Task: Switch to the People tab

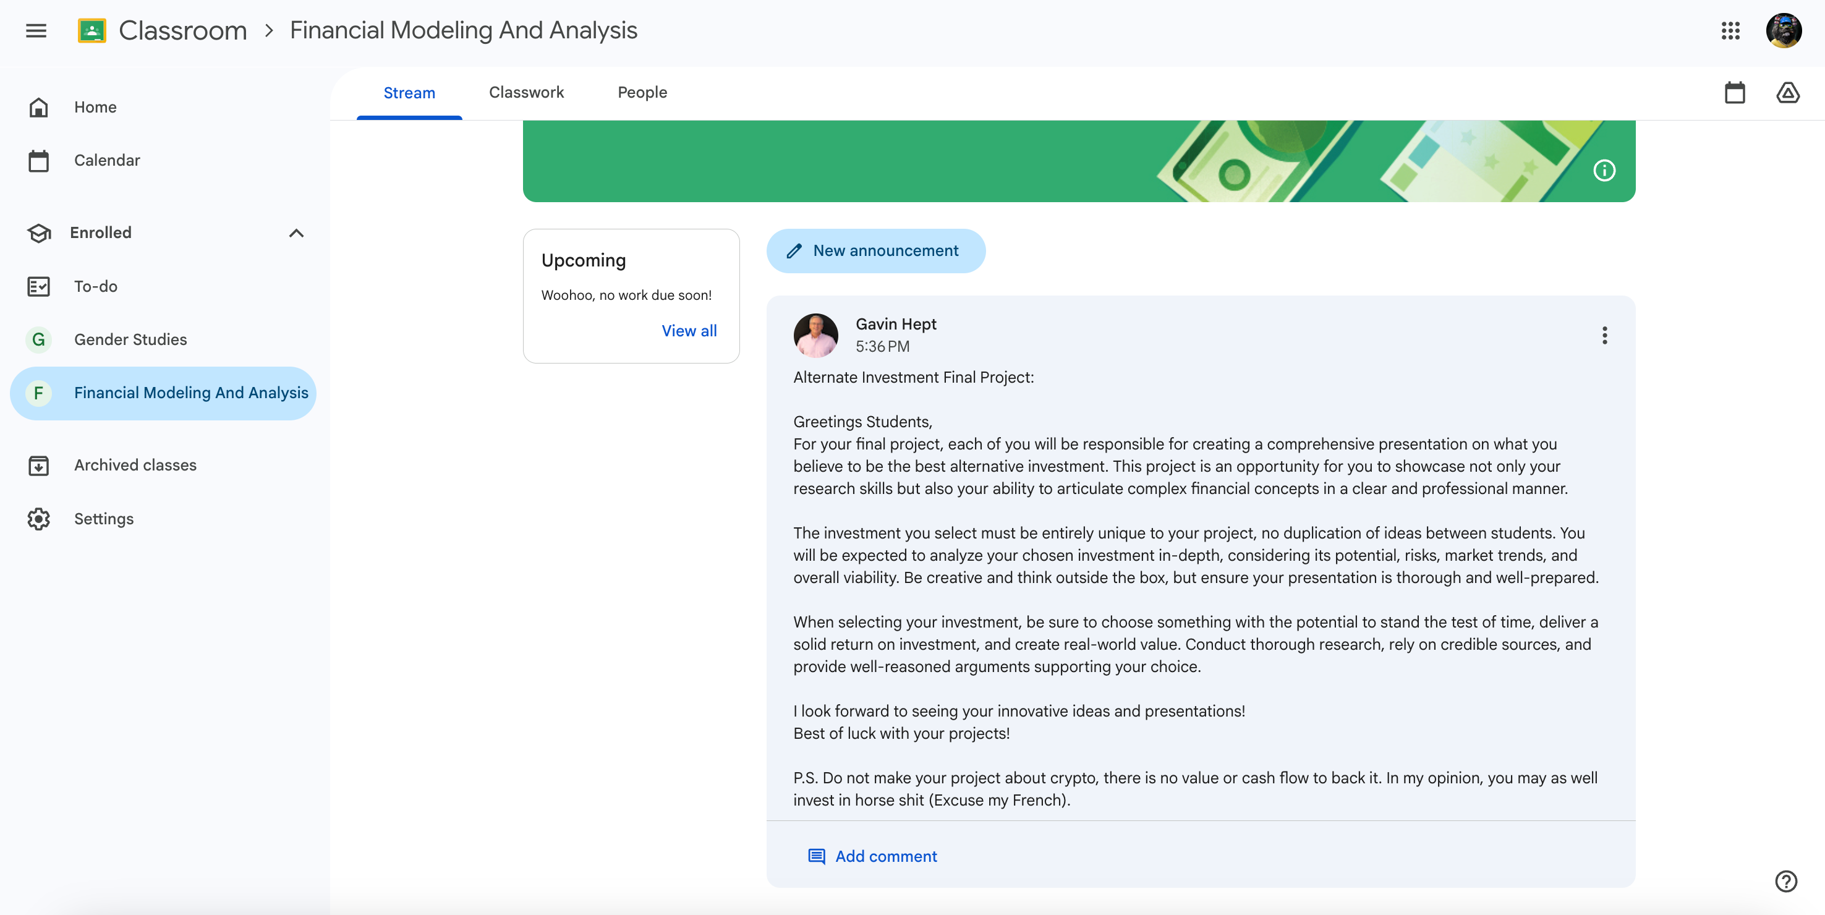Action: (642, 92)
